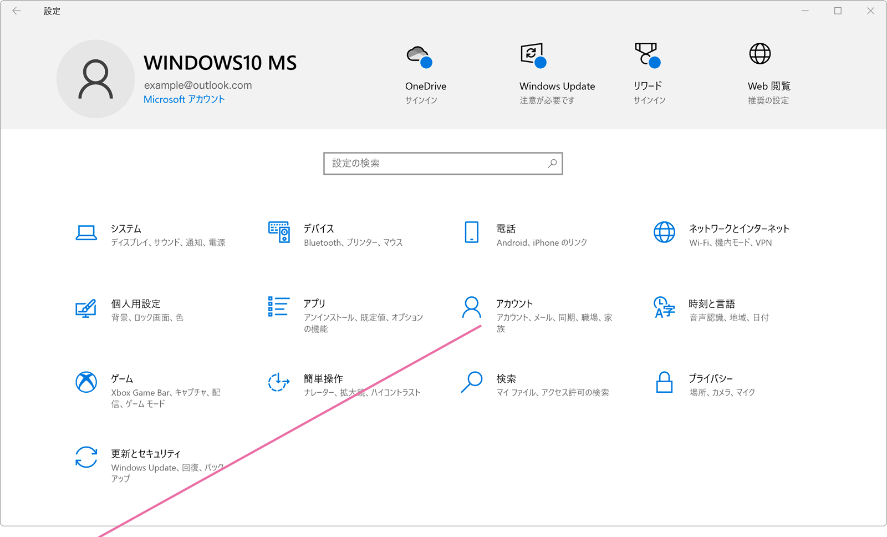
Task: Open the 電話 phone icon
Action: (472, 232)
